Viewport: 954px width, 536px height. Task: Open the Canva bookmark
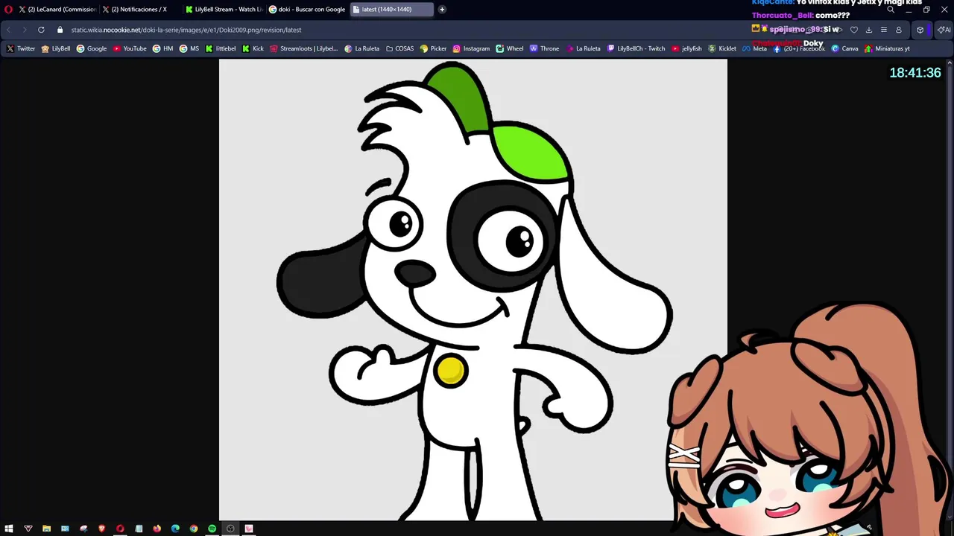(844, 48)
